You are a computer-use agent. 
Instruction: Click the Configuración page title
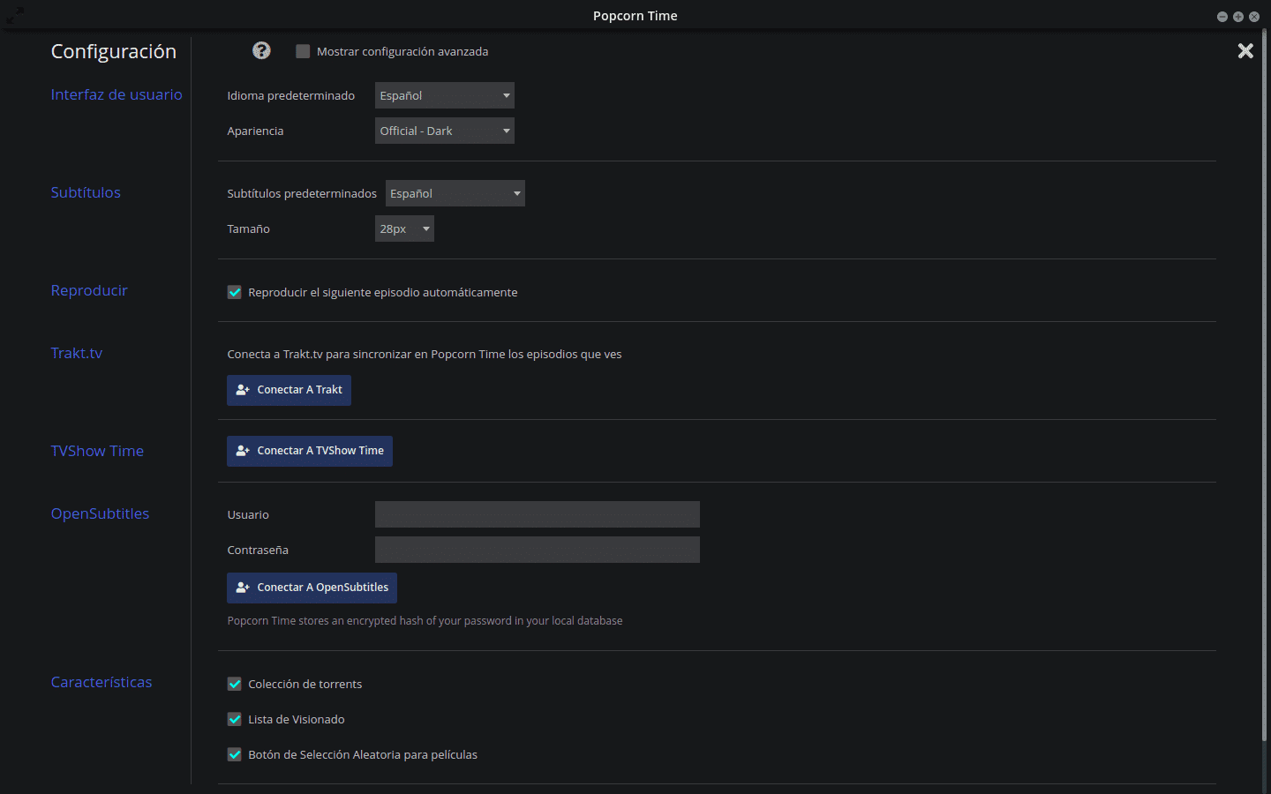[x=114, y=51]
